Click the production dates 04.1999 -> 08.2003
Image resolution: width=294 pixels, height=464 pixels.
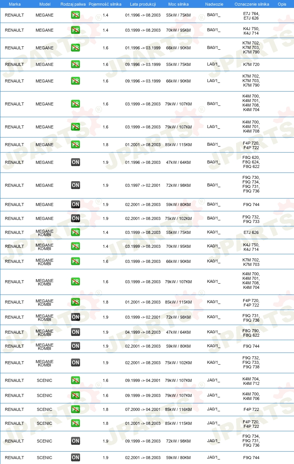tap(143, 332)
